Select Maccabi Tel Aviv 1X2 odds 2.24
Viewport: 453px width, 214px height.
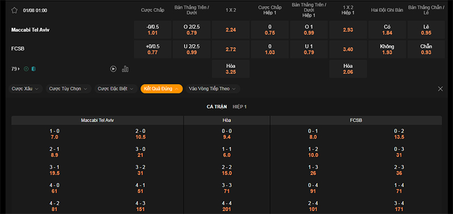coord(230,30)
